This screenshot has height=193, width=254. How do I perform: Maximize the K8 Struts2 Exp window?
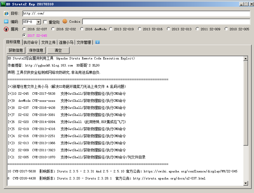[246, 4]
